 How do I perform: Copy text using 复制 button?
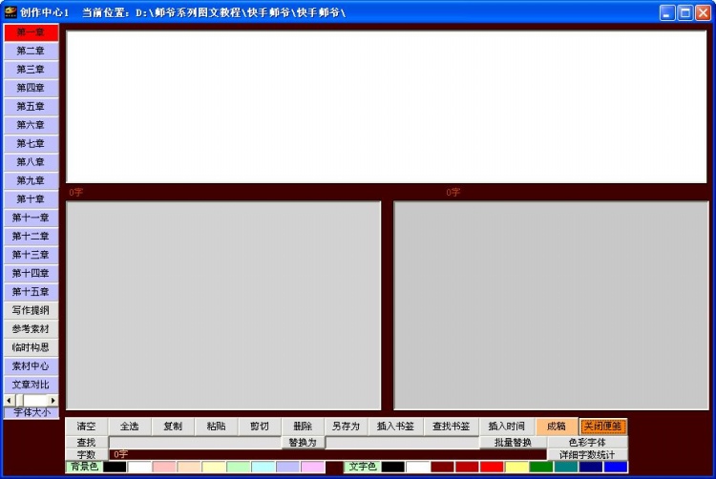173,427
